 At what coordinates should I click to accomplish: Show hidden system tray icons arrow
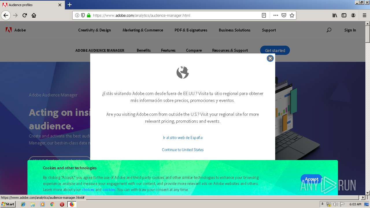coord(322,204)
